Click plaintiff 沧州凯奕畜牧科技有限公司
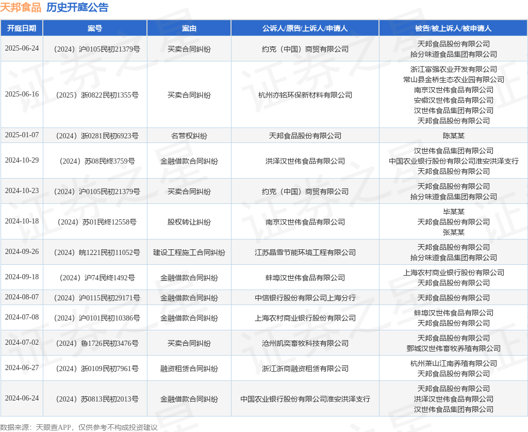The image size is (528, 432). [305, 343]
